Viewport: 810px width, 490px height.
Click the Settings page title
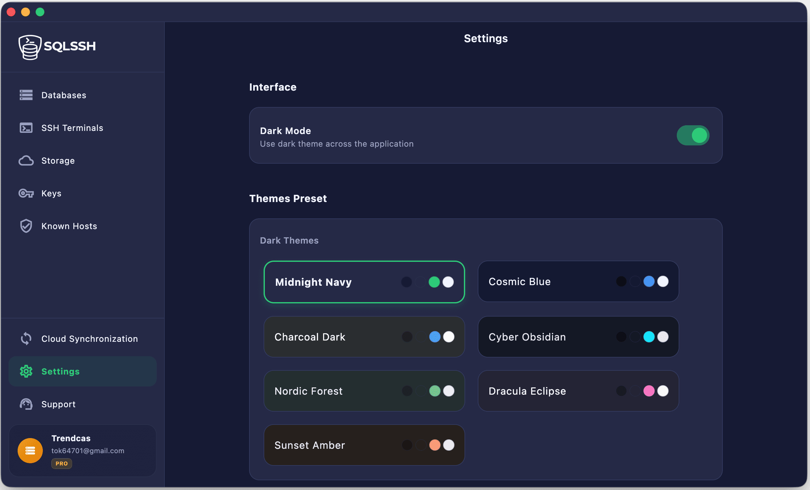486,38
